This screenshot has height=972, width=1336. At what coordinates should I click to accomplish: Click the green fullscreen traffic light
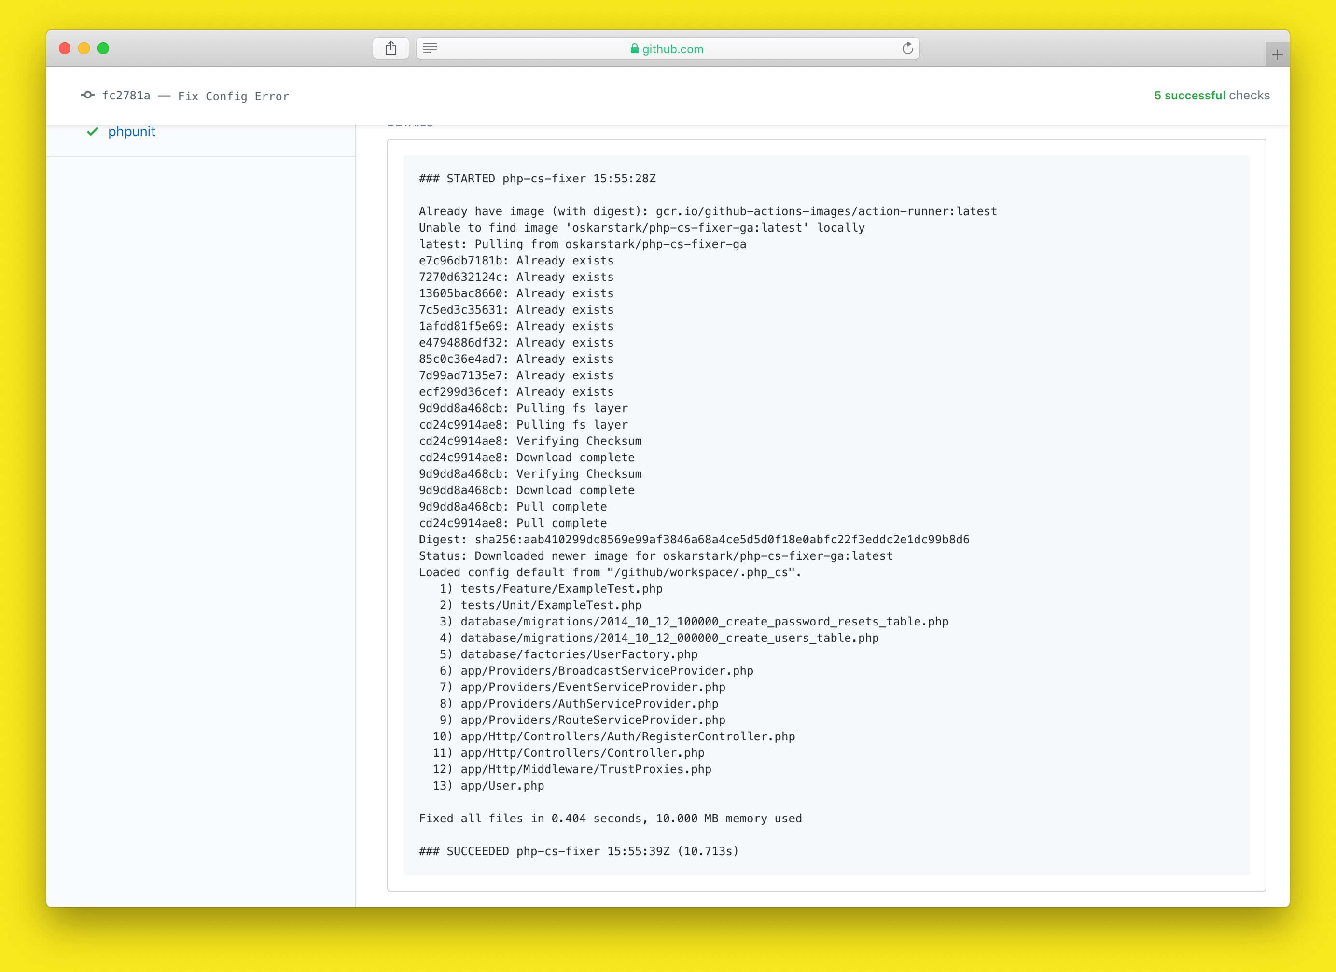coord(104,48)
